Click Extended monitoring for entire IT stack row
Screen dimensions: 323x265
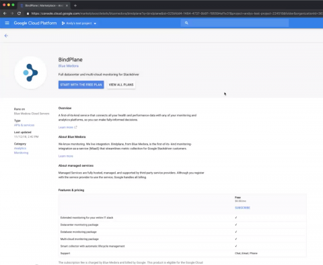click(x=182, y=218)
